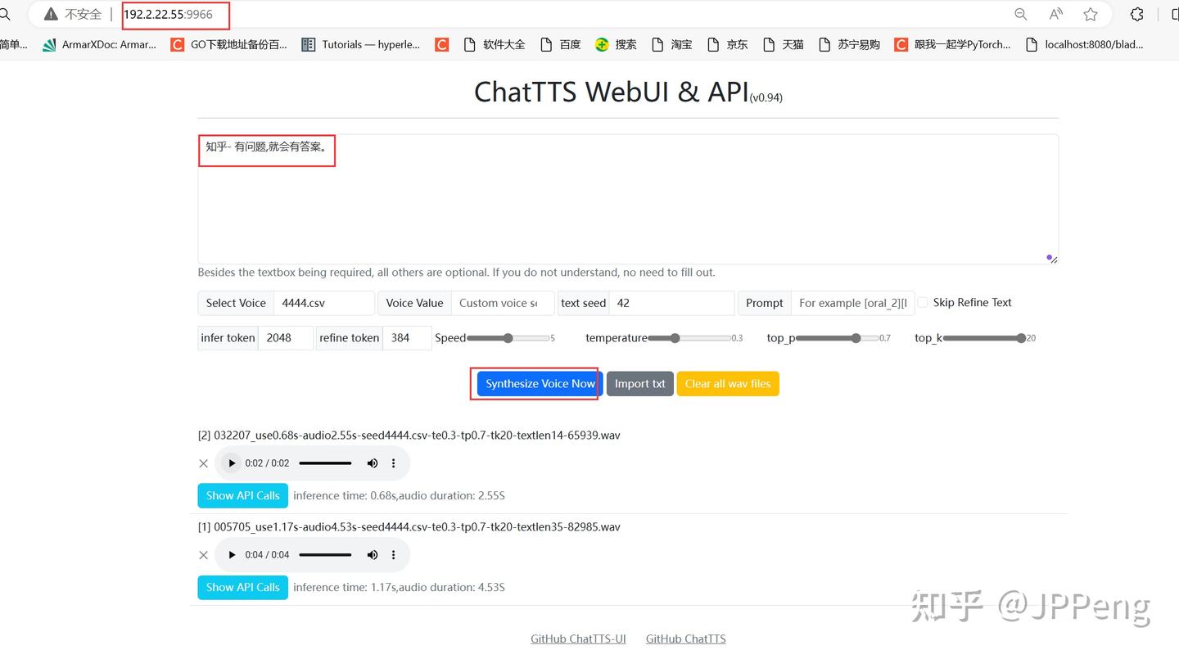Click inside the main text input area
This screenshot has height=659, width=1179.
[x=627, y=199]
